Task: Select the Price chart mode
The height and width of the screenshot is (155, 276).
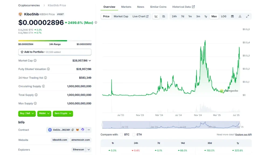Action: [106, 16]
